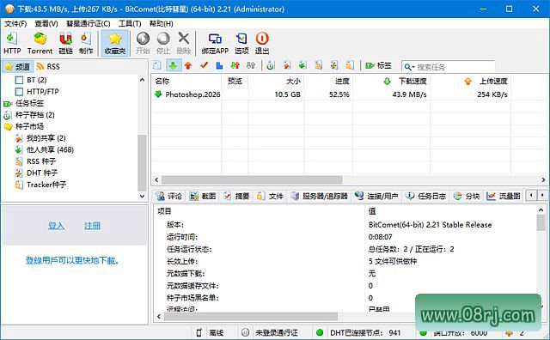Viewport: 550px width, 340px height.
Task: Toggle the 收藏夹 favorites star button
Action: coord(115,43)
